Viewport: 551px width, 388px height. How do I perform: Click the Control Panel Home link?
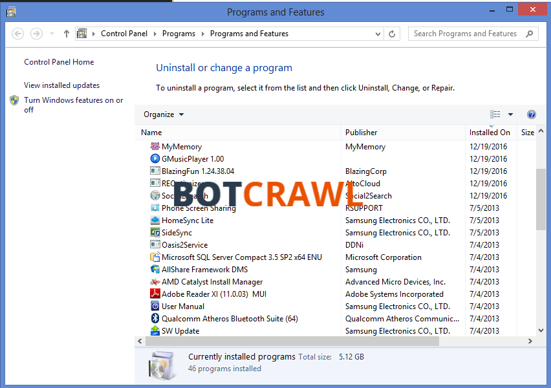point(58,61)
